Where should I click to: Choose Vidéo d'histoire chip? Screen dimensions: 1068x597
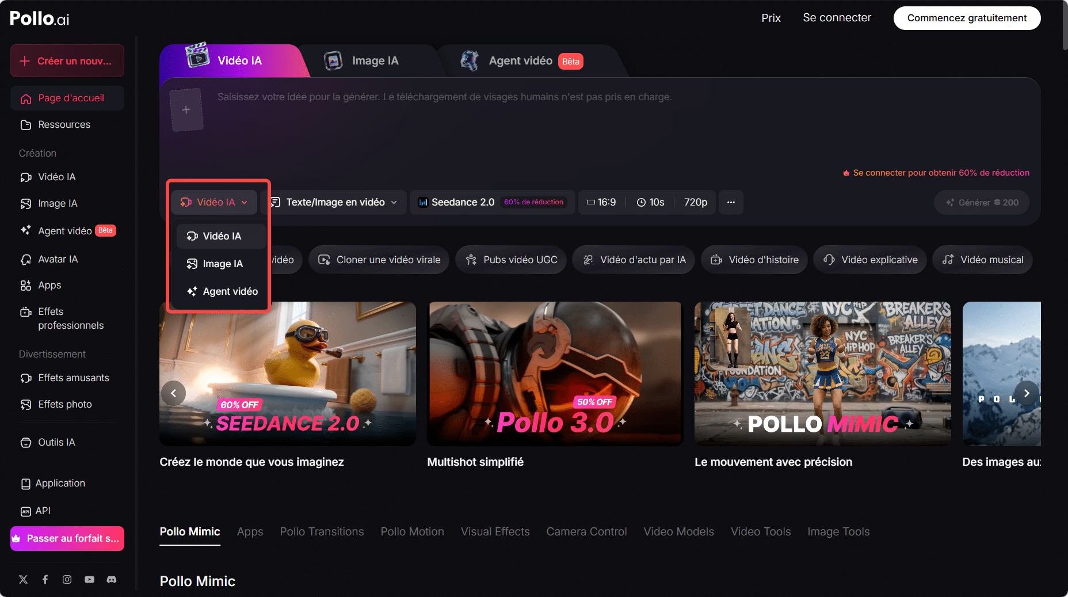point(754,260)
